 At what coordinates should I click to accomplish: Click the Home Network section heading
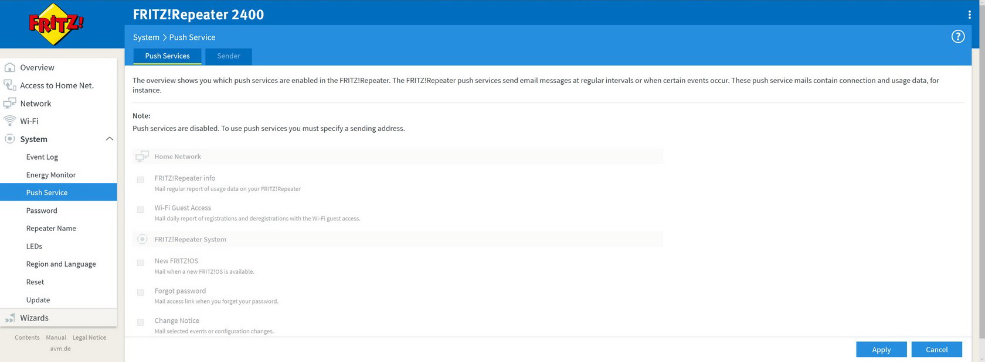[x=178, y=156]
